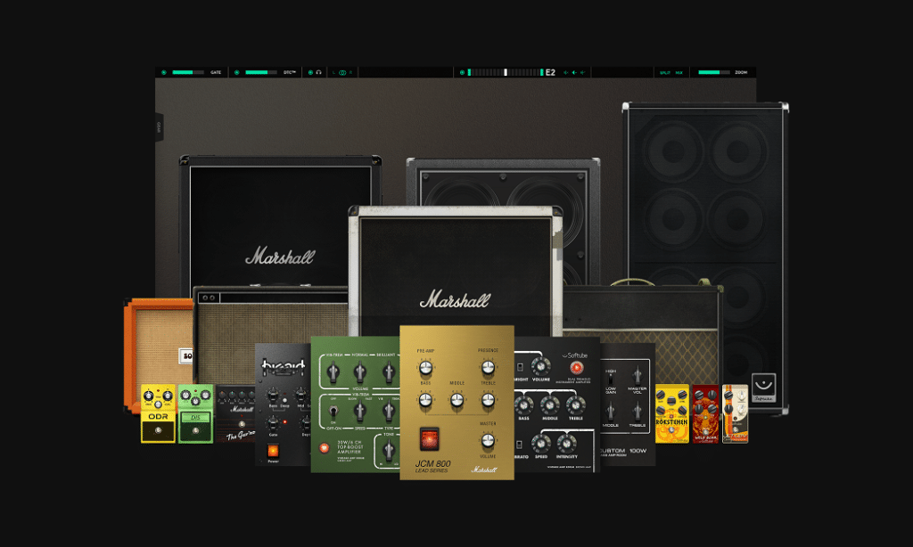This screenshot has width=913, height=547.
Task: Toggle the JCM 800 red power switch
Action: 429,439
